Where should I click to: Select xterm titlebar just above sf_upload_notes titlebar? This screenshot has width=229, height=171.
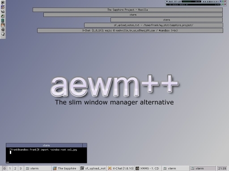166,20
